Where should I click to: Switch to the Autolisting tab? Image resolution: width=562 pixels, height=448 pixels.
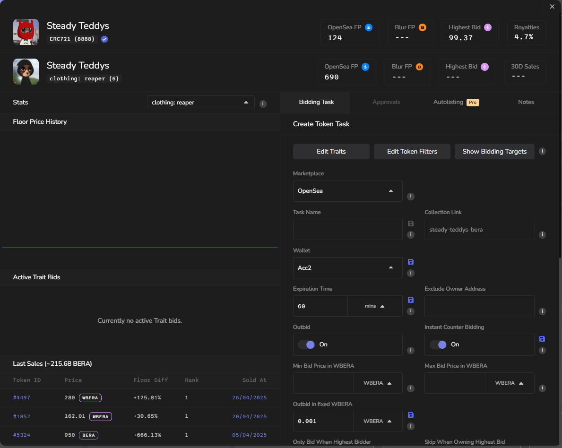pyautogui.click(x=456, y=102)
